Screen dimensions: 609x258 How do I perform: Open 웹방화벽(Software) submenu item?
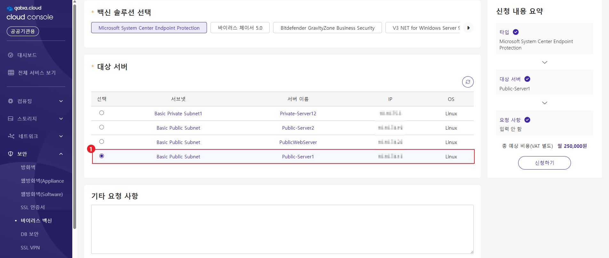coord(42,194)
